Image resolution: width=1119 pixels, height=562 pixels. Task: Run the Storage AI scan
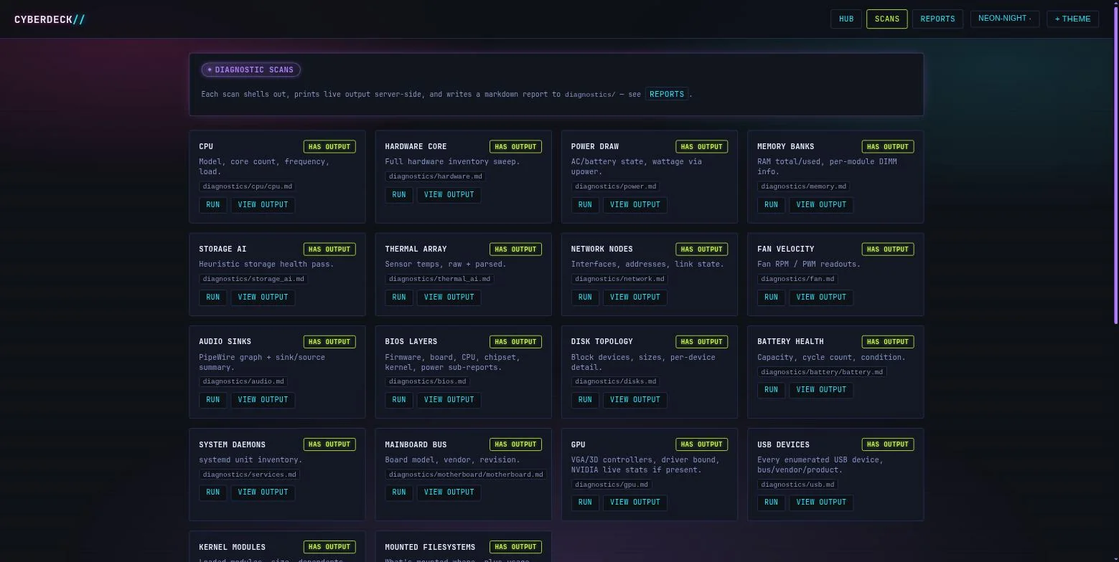(x=212, y=297)
